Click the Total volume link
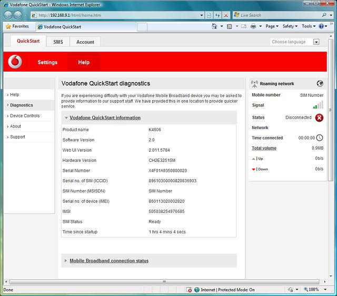This screenshot has width=337, height=296. click(264, 148)
